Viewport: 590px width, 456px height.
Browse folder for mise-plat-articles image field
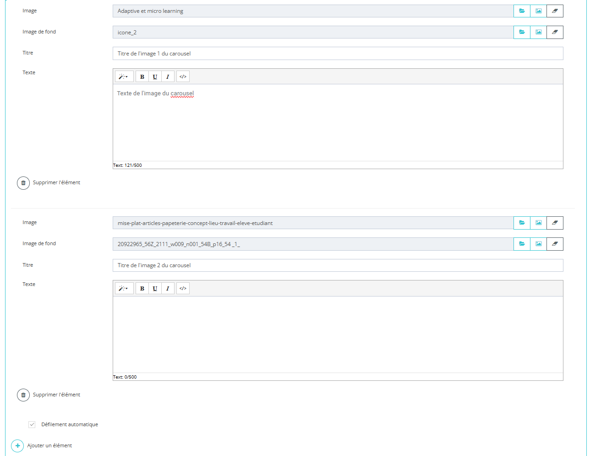522,223
